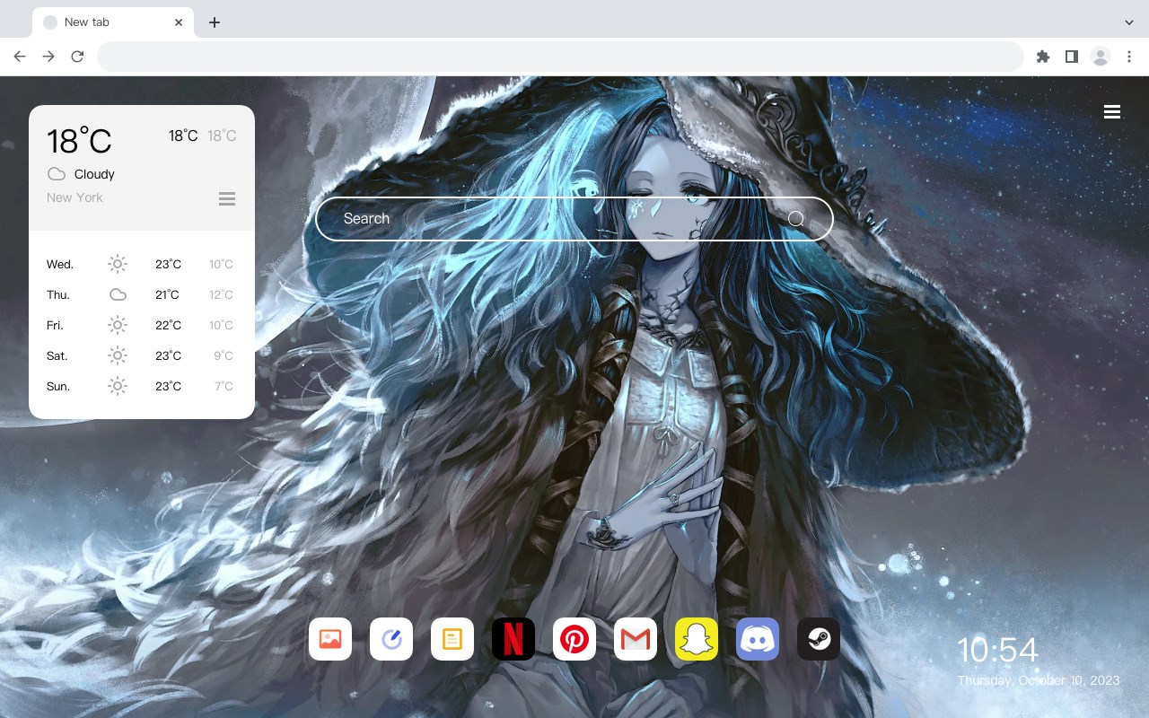Click the cloud icon for Thu.
Image resolution: width=1149 pixels, height=718 pixels.
click(x=118, y=294)
